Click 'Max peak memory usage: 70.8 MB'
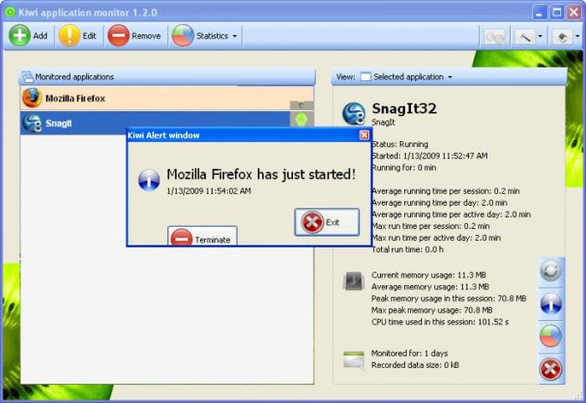Viewport: 586px width, 403px height. click(x=432, y=310)
